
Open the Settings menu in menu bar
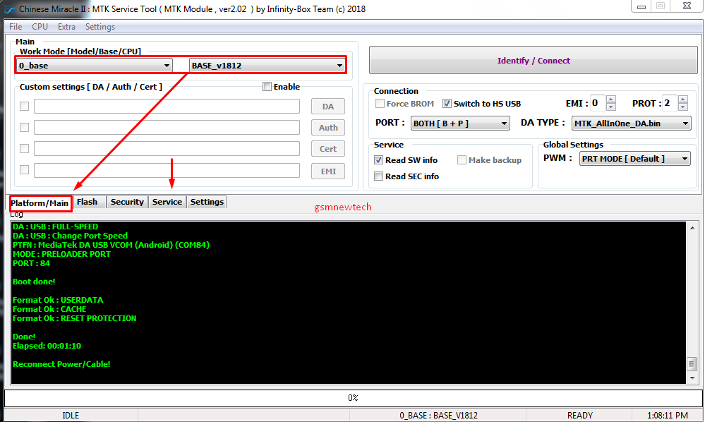click(x=100, y=27)
